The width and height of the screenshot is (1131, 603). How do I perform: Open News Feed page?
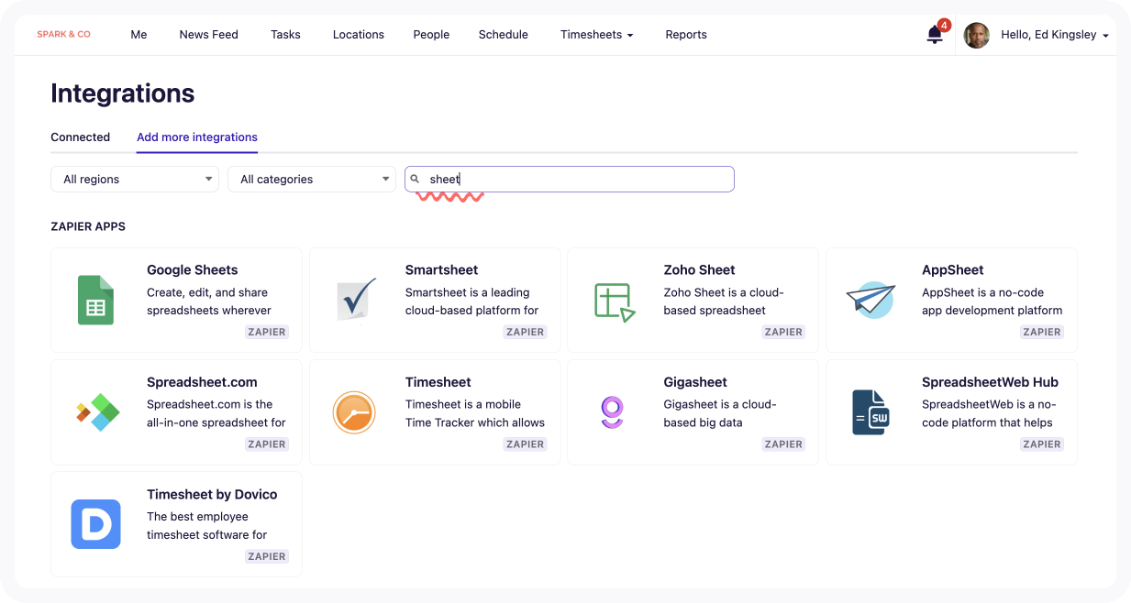(x=208, y=35)
